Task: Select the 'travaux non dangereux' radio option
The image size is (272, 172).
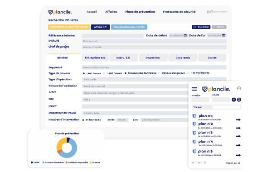Action: (x=126, y=73)
